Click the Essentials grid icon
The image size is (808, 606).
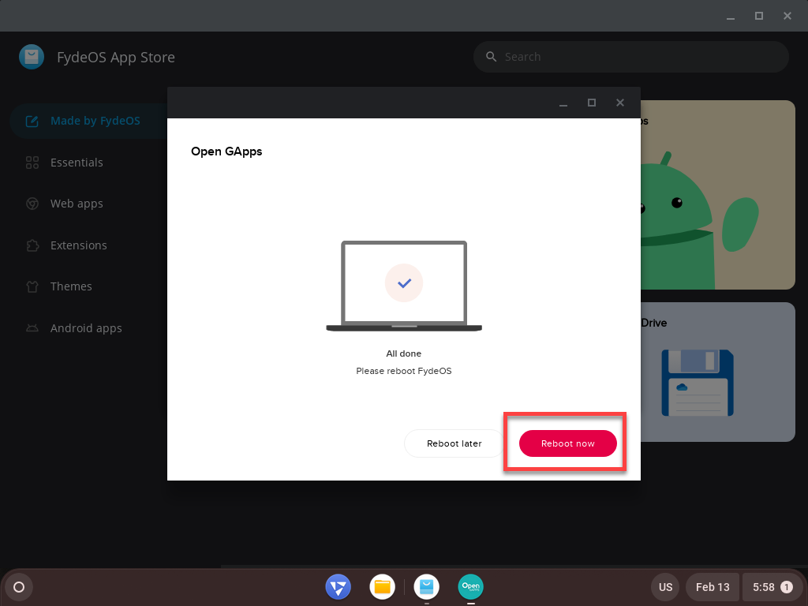(x=32, y=163)
